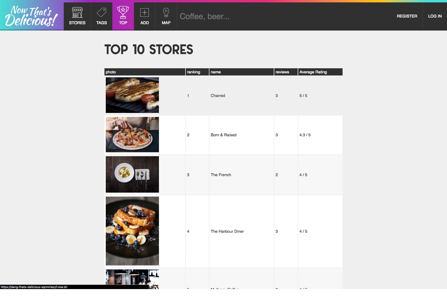This screenshot has height=298, width=447.
Task: Click The French store name
Action: pyautogui.click(x=221, y=175)
